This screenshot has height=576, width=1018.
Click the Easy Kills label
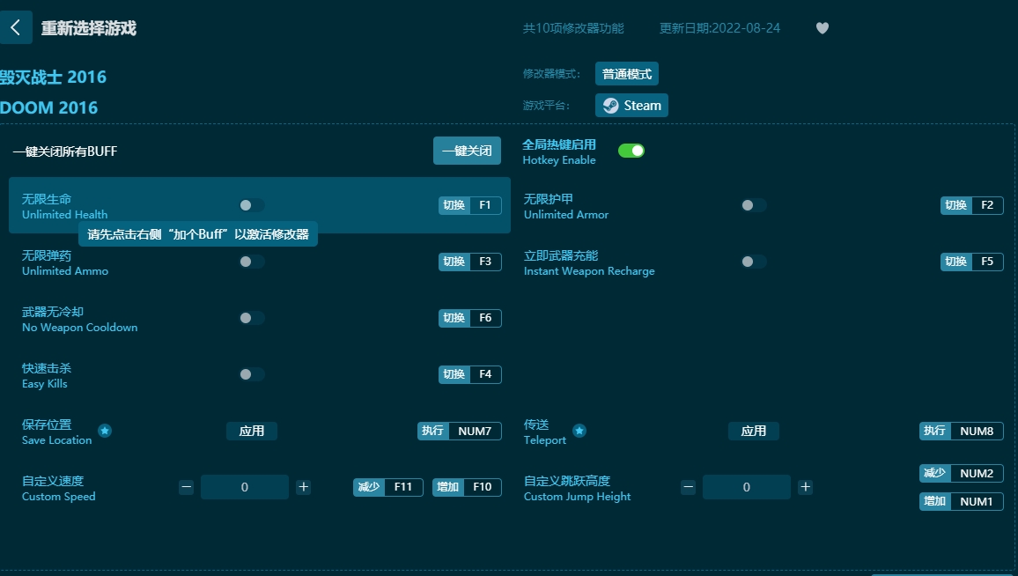pyautogui.click(x=45, y=384)
